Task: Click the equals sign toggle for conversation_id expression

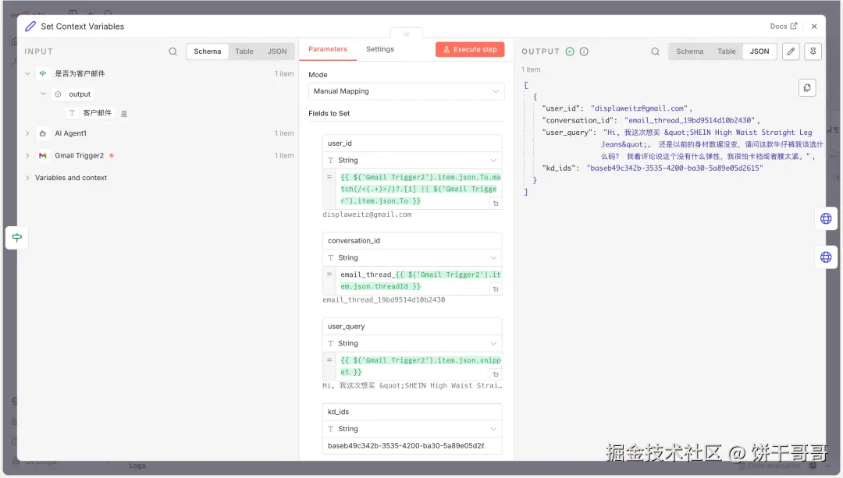Action: pyautogui.click(x=329, y=274)
